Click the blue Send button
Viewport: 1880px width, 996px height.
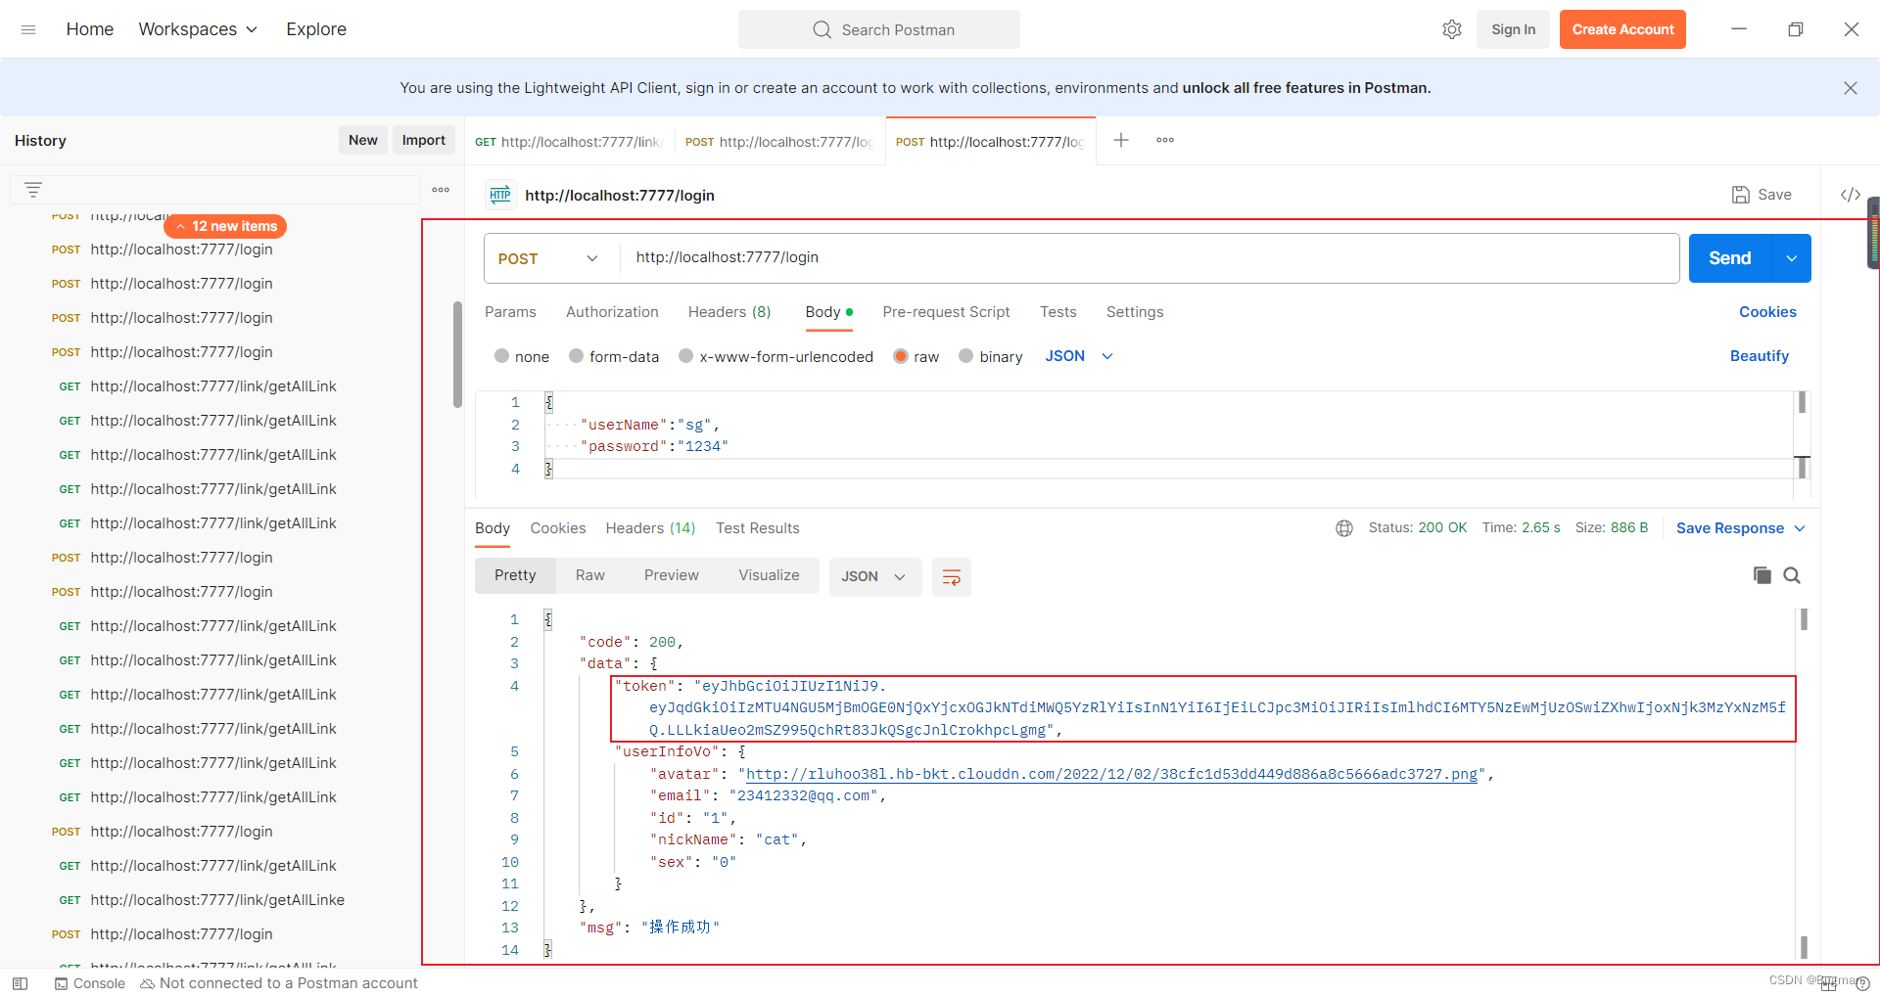pyautogui.click(x=1729, y=258)
